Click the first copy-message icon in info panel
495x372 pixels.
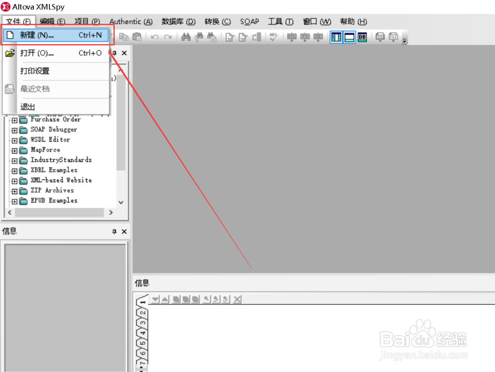[x=176, y=299]
